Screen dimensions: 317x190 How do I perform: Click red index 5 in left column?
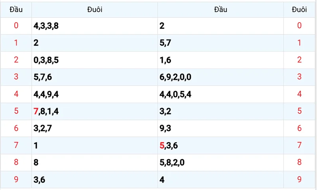(16, 111)
